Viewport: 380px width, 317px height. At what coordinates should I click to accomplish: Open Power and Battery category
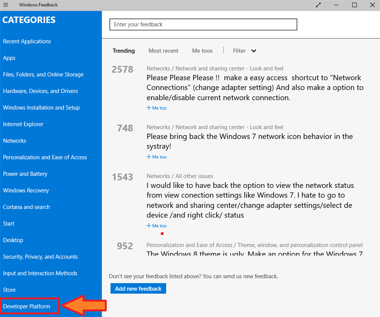point(25,174)
